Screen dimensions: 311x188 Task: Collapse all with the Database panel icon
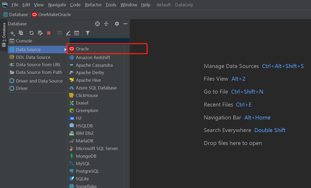pyautogui.click(x=106, y=24)
